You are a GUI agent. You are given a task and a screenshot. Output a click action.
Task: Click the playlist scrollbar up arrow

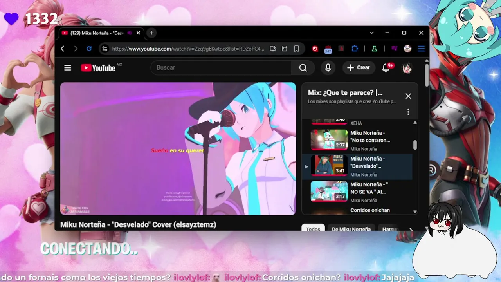point(415,123)
